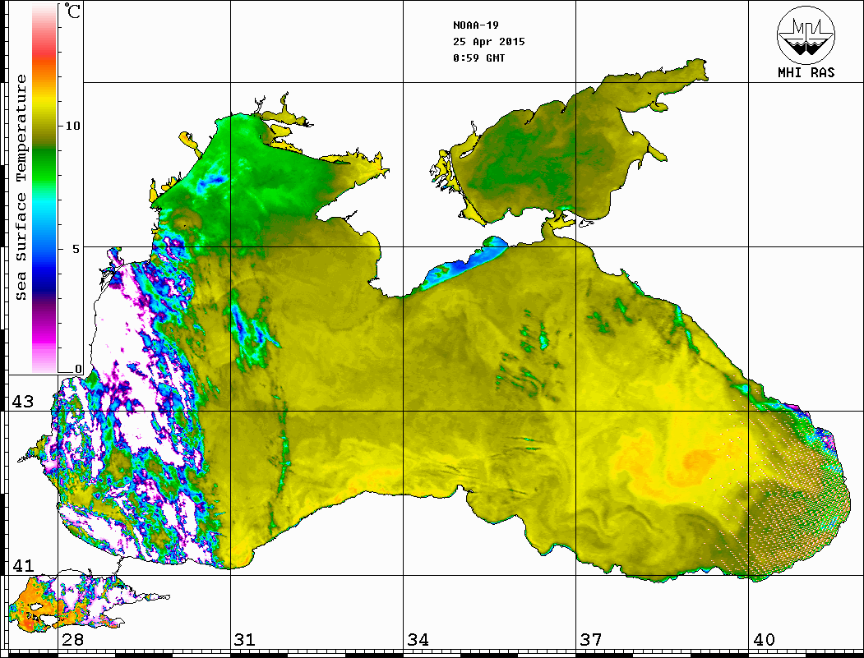Click the green band of the color scale
Viewport: 864px width, 658px height.
[44, 165]
